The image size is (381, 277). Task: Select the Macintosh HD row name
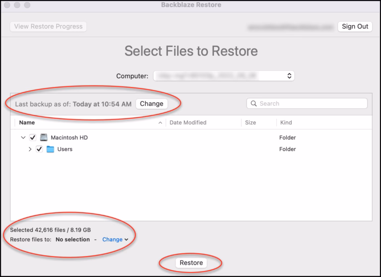pos(69,138)
